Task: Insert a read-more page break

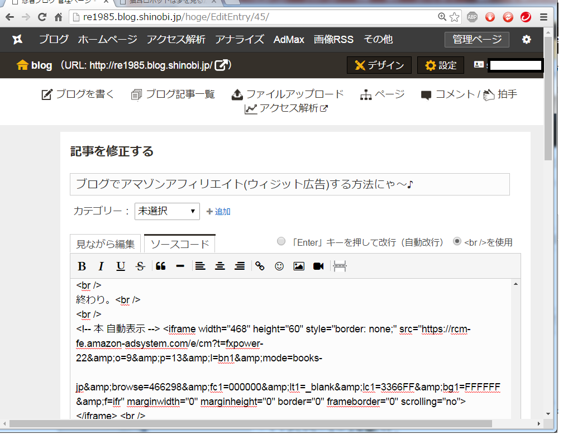Action: (340, 266)
